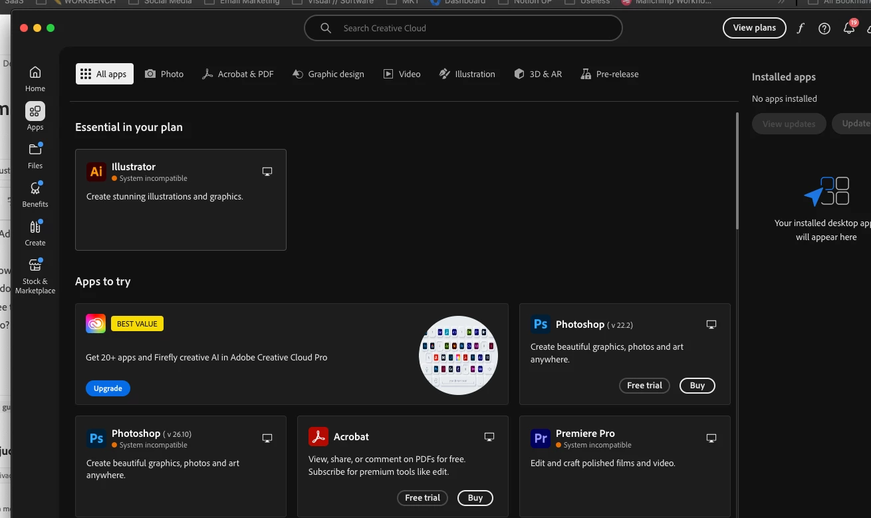Open the Home section in sidebar
The image size is (871, 518).
[x=35, y=78]
